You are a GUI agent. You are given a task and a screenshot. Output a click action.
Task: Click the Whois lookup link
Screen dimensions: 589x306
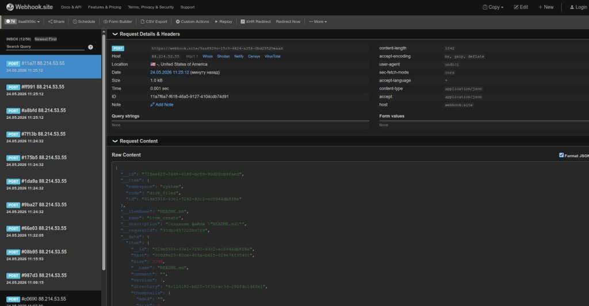[207, 57]
